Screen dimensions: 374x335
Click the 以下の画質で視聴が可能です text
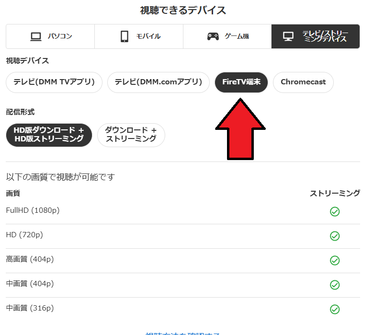click(x=60, y=177)
